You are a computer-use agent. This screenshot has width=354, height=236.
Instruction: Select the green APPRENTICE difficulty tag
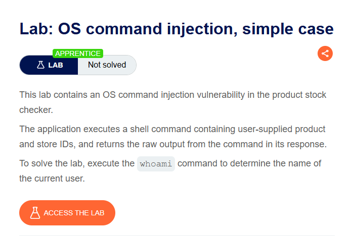78,53
